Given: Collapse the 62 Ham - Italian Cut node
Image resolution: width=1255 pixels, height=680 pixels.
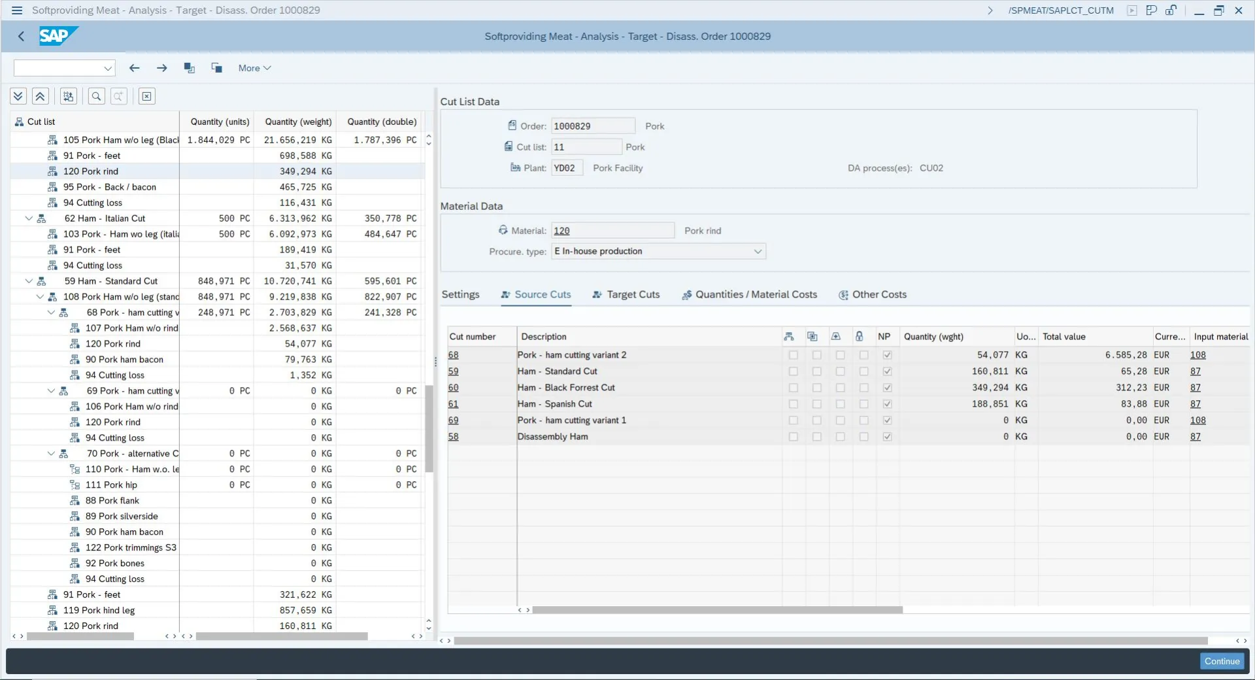Looking at the screenshot, I should [x=29, y=218].
